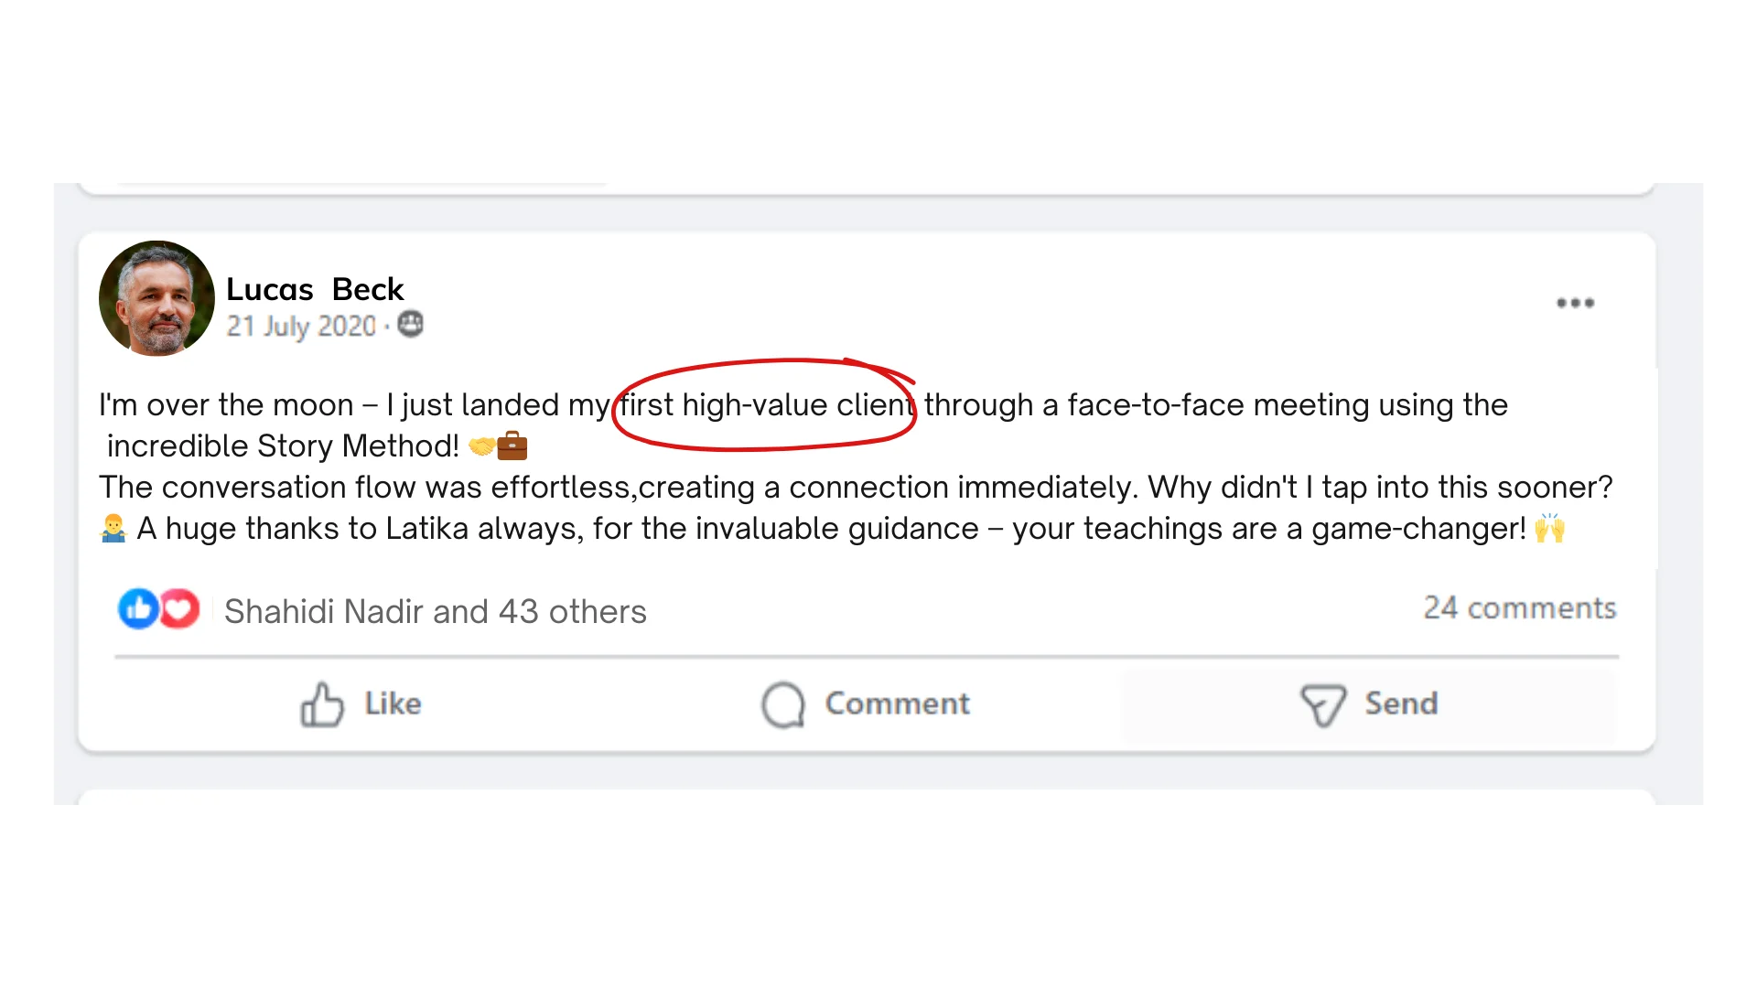The image size is (1757, 988).
Task: Click the circled phrase "first high-value client"
Action: [x=767, y=404]
